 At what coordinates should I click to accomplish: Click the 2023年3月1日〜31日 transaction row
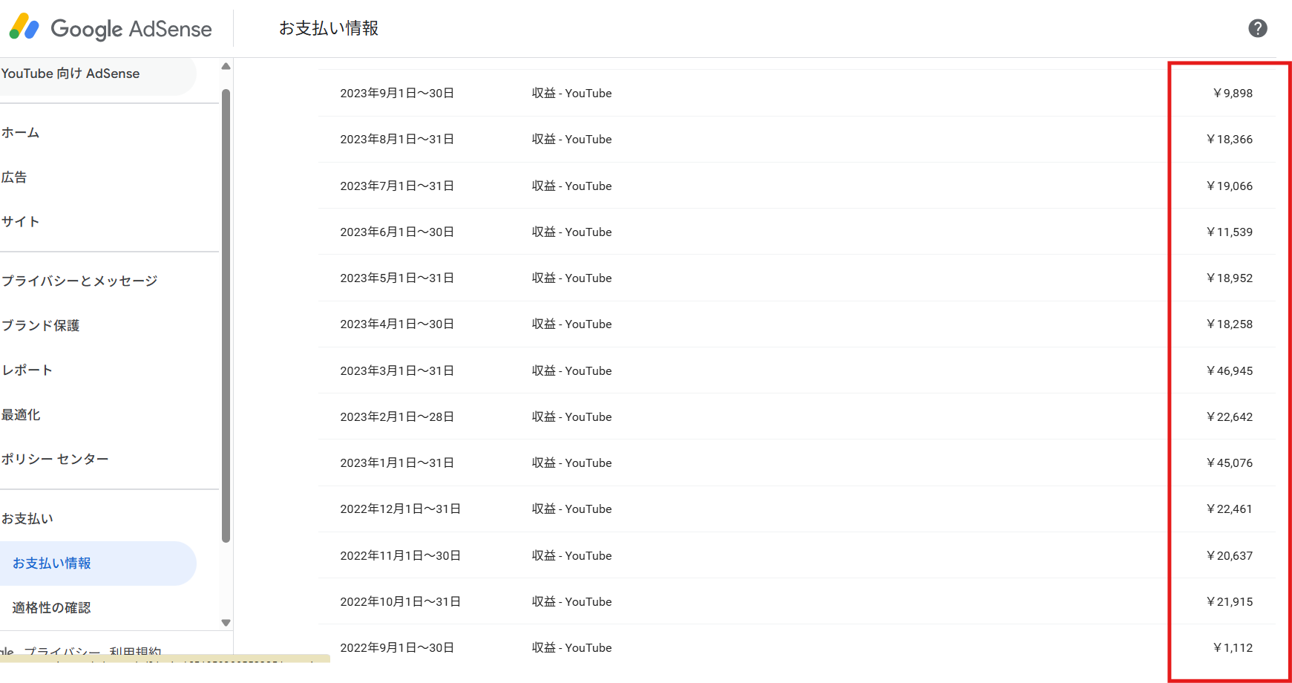pos(397,370)
